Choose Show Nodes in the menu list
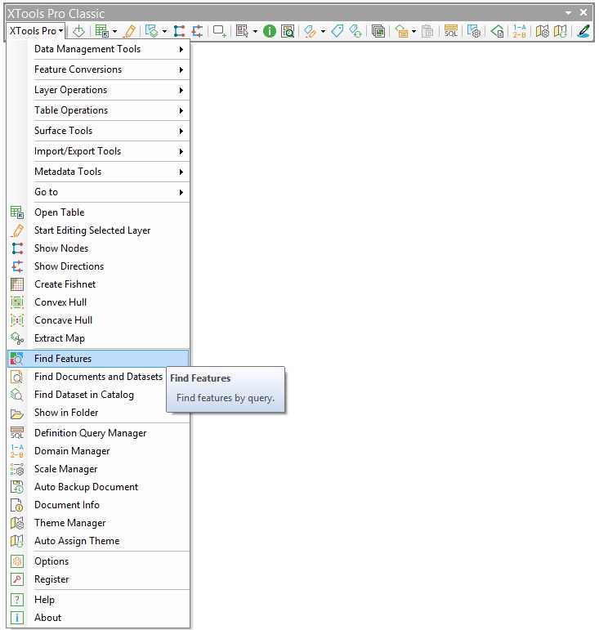Image resolution: width=599 pixels, height=630 pixels. [98, 248]
